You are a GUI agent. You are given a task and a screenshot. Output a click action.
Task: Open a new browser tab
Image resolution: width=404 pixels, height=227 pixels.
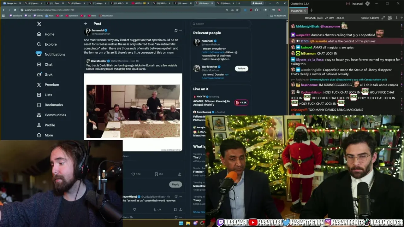click(x=239, y=3)
